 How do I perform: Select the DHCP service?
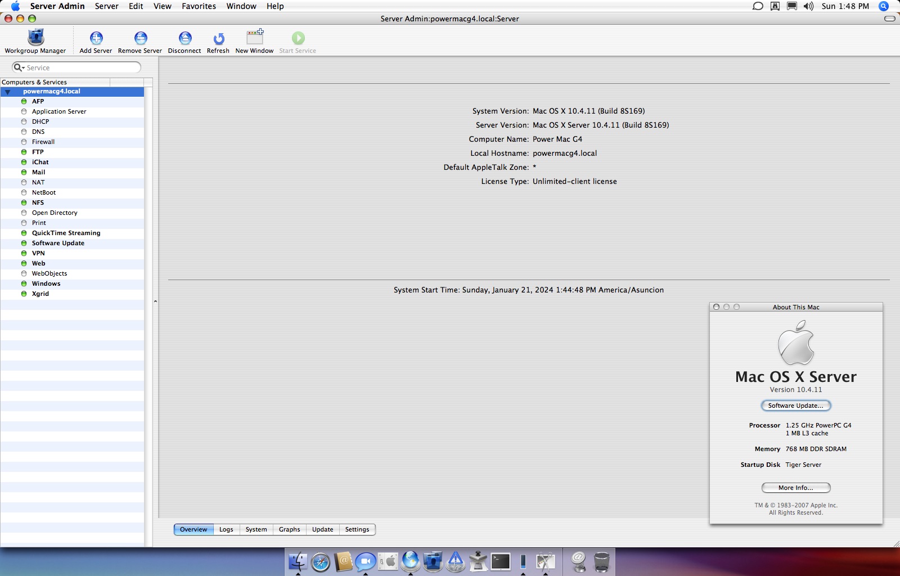click(x=72, y=121)
